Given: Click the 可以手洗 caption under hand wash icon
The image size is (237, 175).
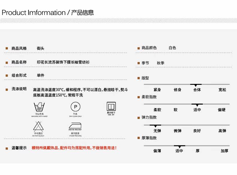Looking at the screenshot, I should pos(39,114).
